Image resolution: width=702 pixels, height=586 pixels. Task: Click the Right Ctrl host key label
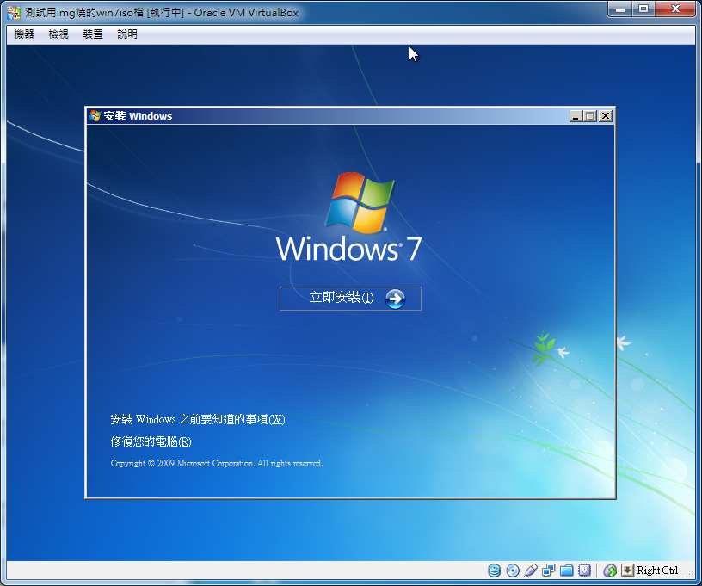(x=657, y=571)
